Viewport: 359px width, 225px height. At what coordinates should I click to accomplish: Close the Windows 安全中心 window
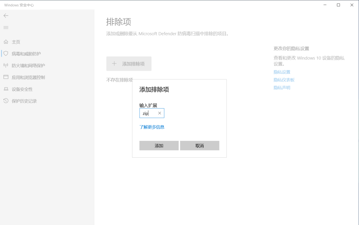coord(352,5)
